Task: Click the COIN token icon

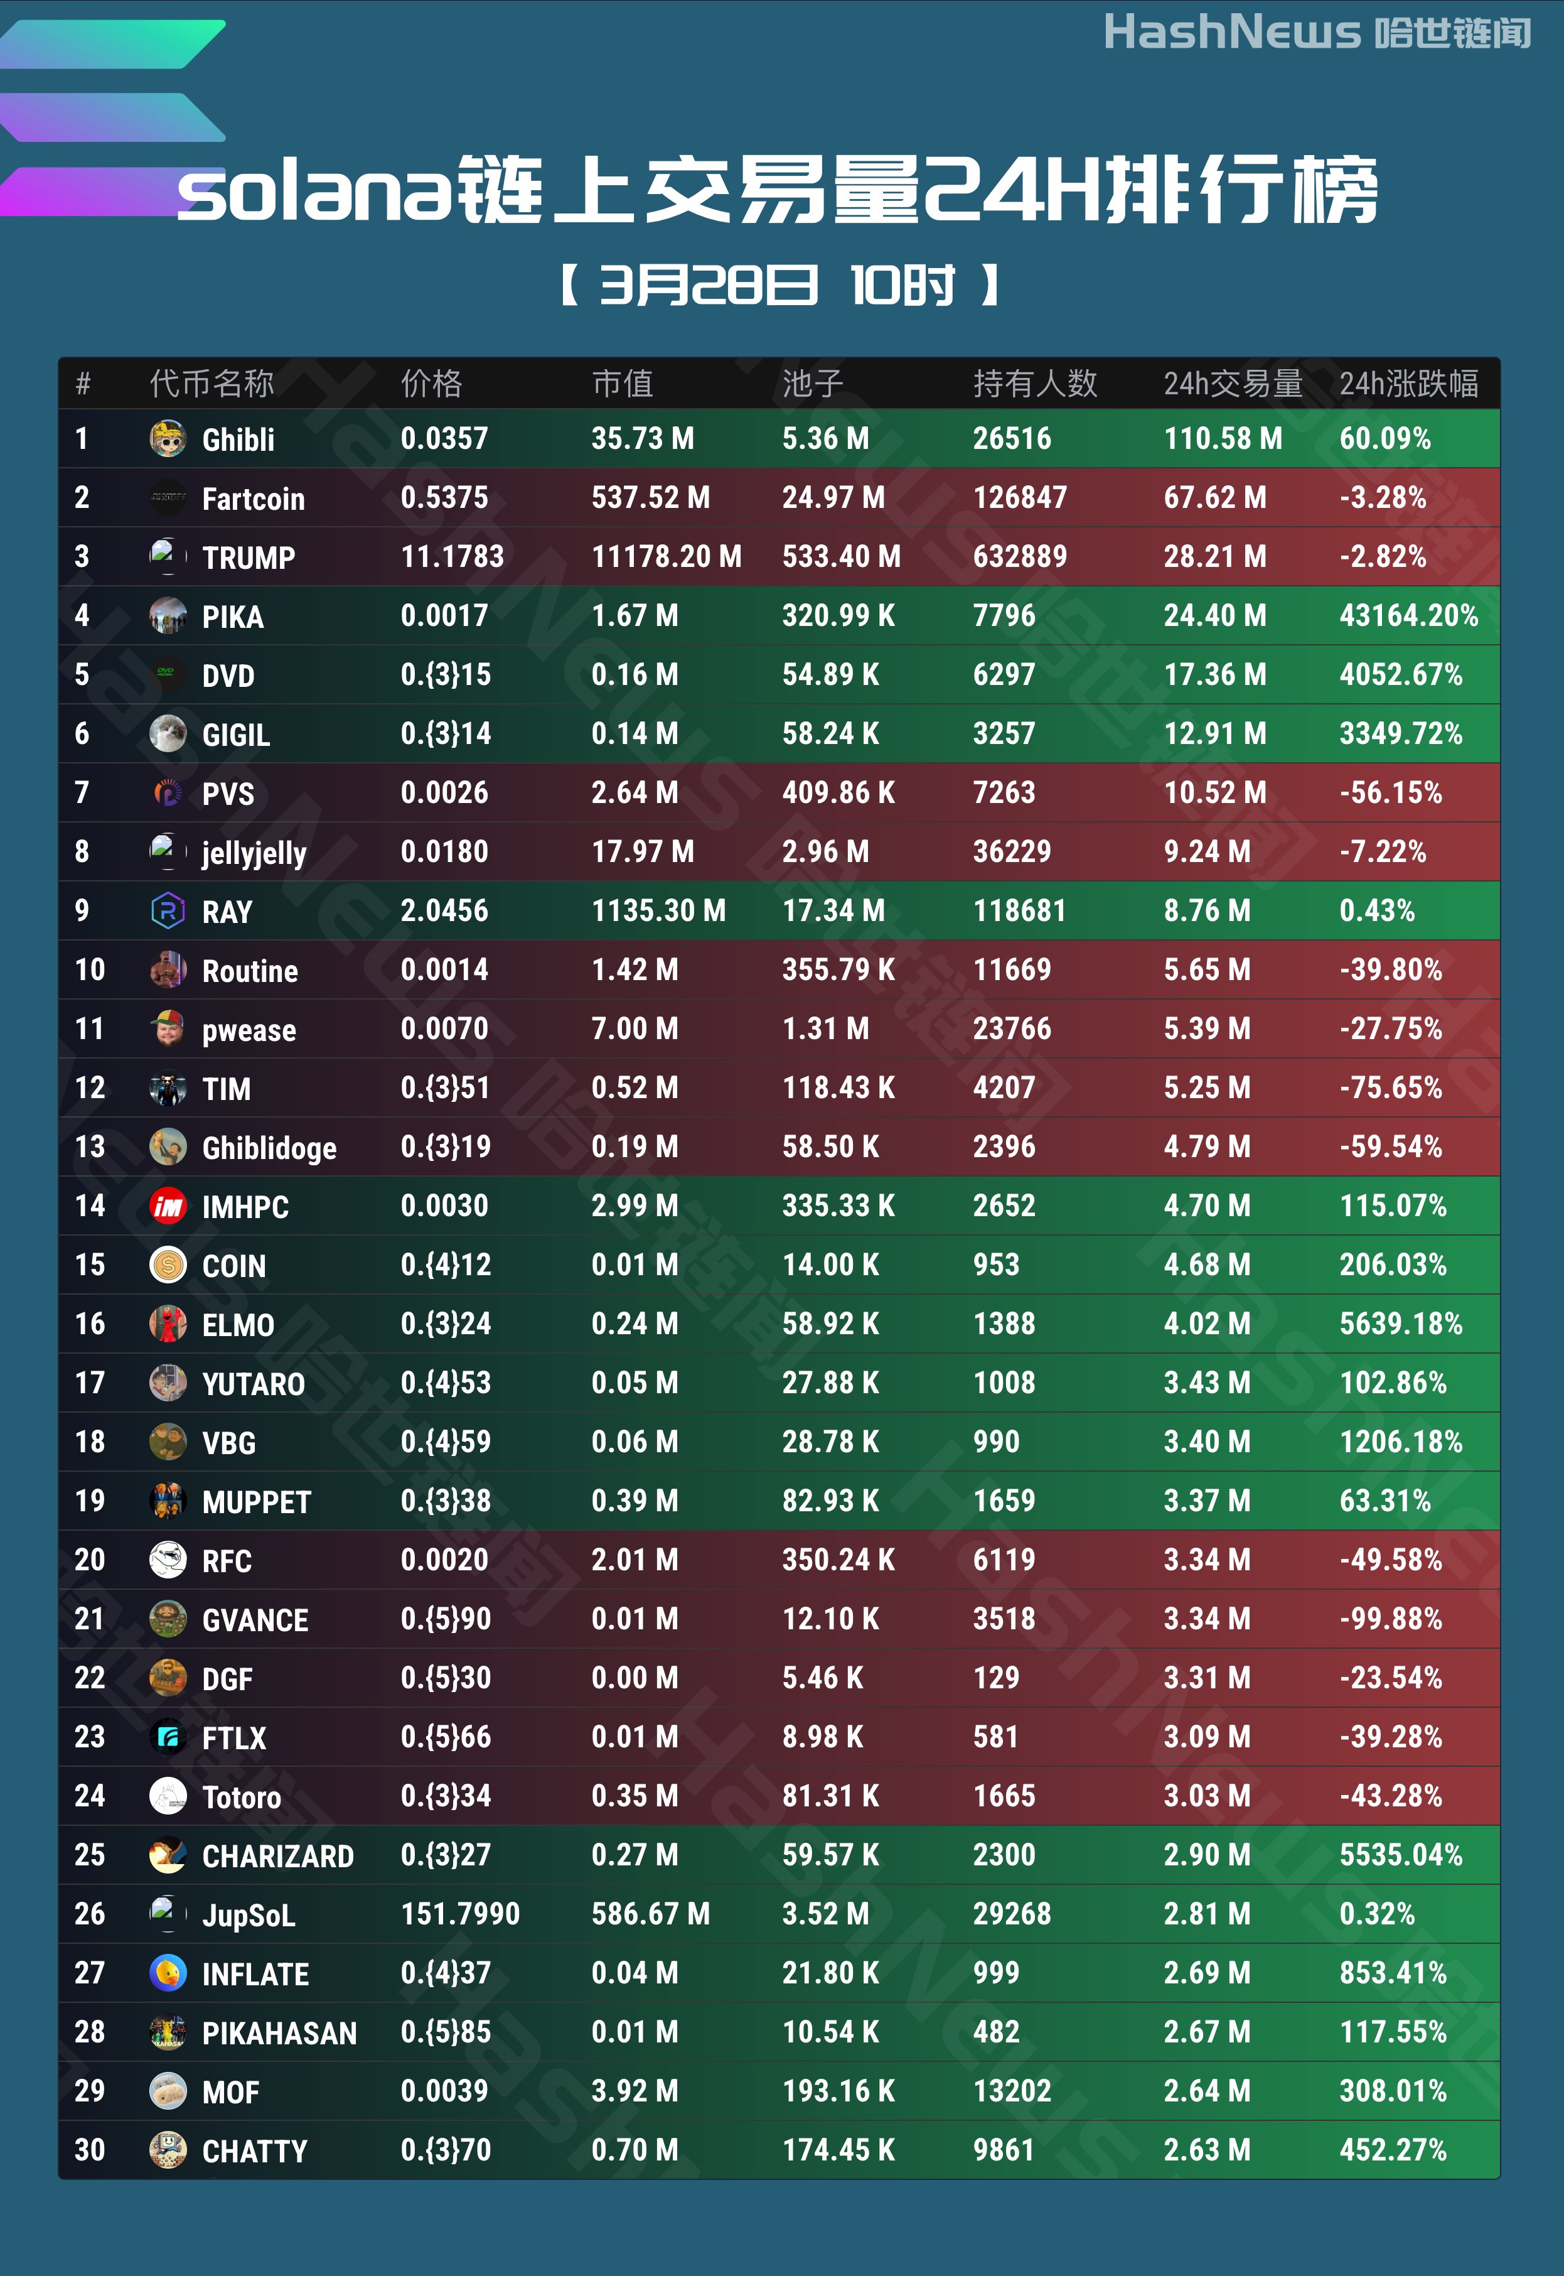Action: coord(168,1265)
